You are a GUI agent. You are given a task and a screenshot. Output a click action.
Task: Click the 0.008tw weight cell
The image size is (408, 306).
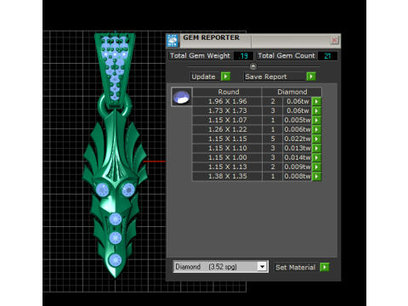(x=297, y=176)
